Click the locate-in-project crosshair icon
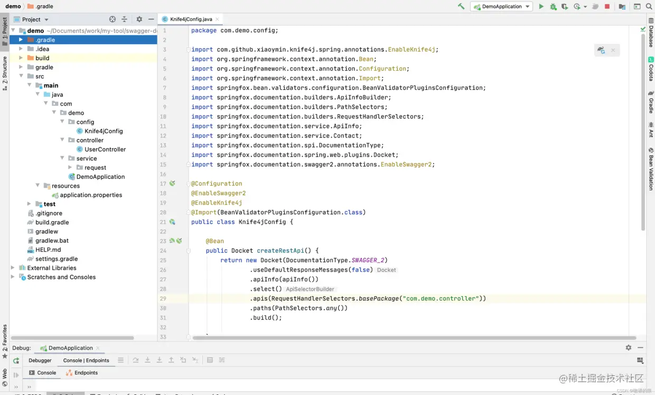Screen dimensions: 655x395 coord(113,19)
